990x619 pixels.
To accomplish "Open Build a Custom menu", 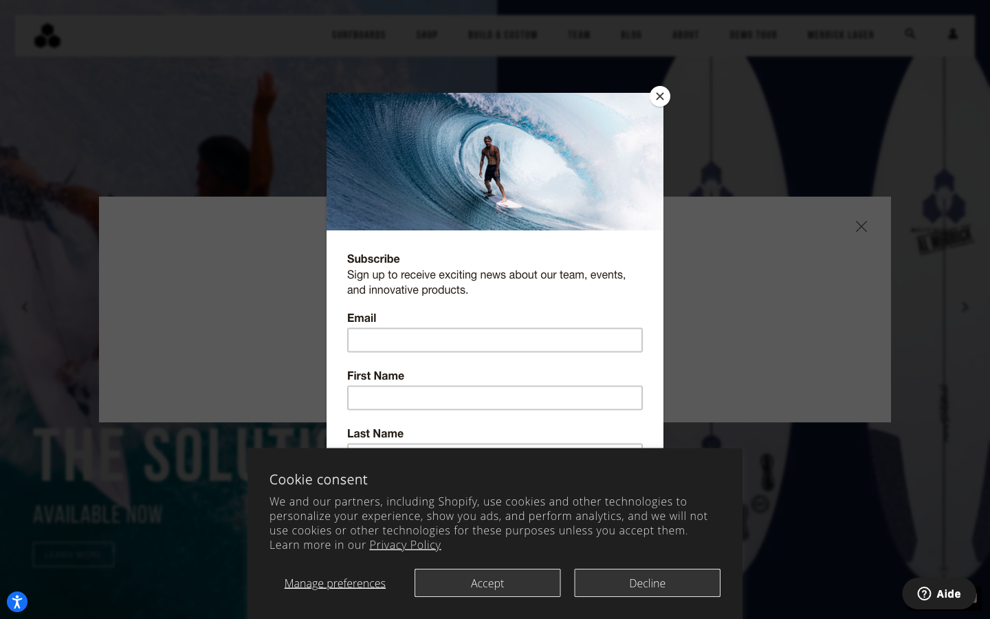I will [x=503, y=34].
